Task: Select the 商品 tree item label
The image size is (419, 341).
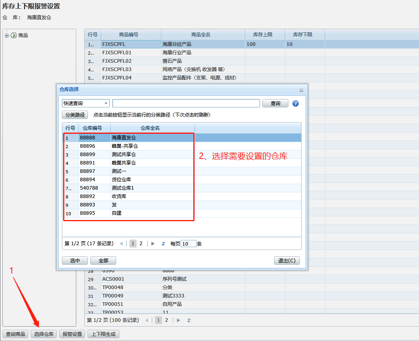Action: (23, 35)
